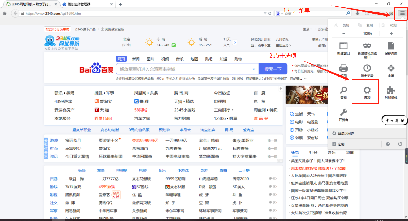The width and height of the screenshot is (408, 221).
Task: Click the Print icon in menu
Action: (x=343, y=68)
